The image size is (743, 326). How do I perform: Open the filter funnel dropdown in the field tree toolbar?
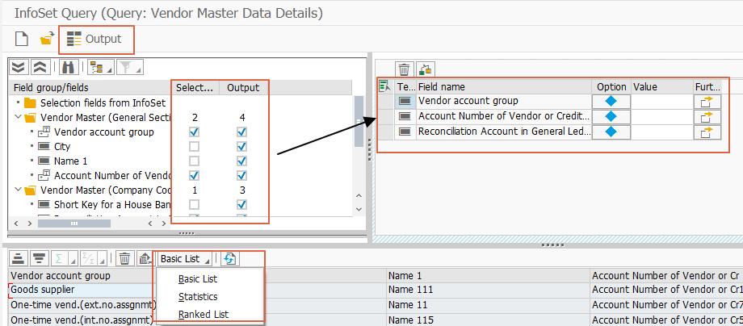[130, 68]
